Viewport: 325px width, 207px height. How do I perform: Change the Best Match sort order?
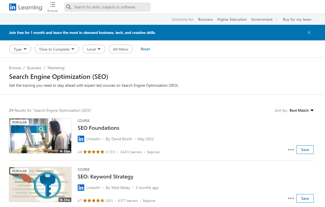pyautogui.click(x=301, y=110)
